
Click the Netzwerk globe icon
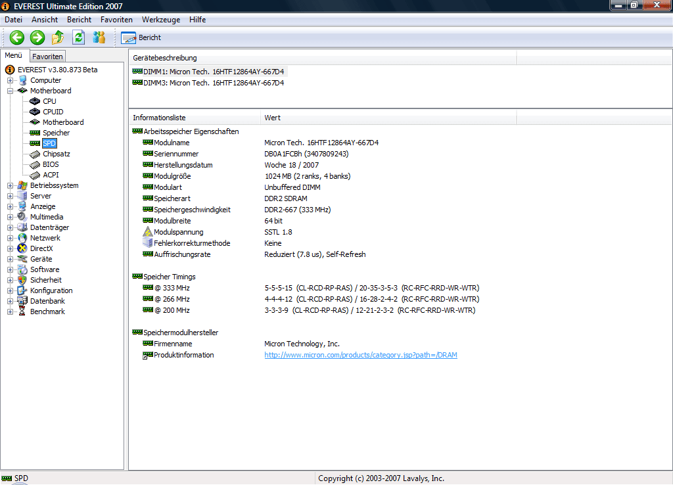pos(22,238)
